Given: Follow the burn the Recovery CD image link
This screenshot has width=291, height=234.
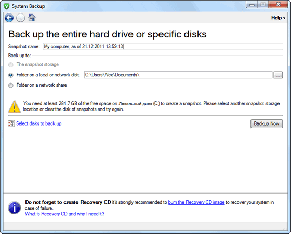Looking at the screenshot, I should tap(196, 202).
